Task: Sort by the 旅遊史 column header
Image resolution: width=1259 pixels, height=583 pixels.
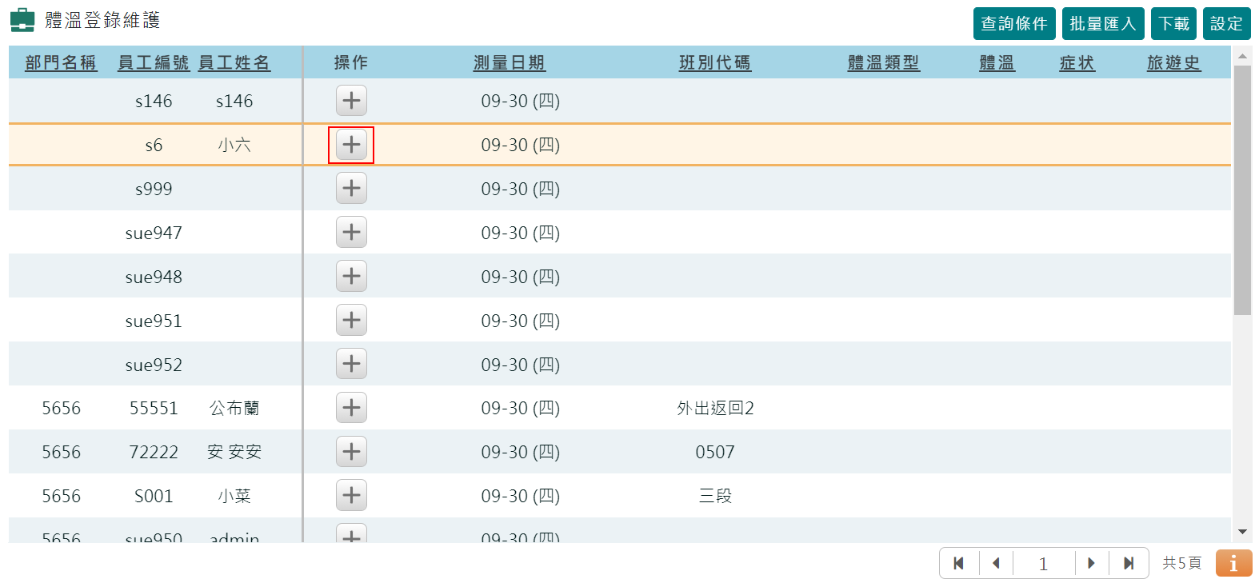Action: (x=1173, y=63)
